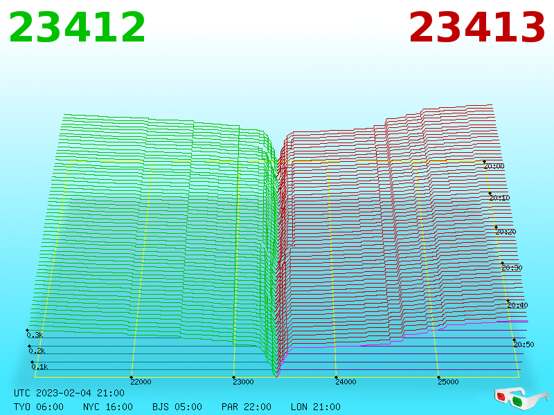
Task: Click the UTC 2023-02-04 21:00 timestamp
Action: point(69,393)
